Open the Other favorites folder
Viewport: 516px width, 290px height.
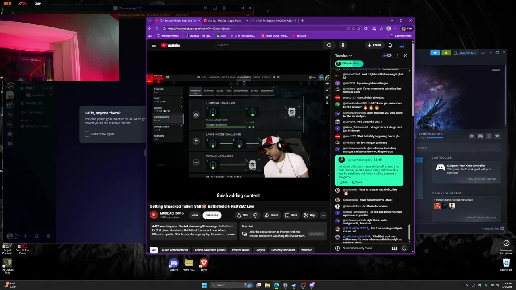(x=401, y=36)
